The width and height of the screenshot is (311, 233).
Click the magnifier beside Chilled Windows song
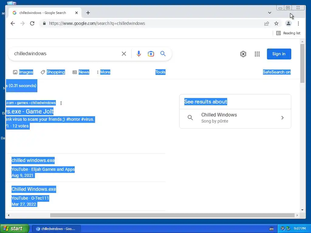[x=190, y=118]
